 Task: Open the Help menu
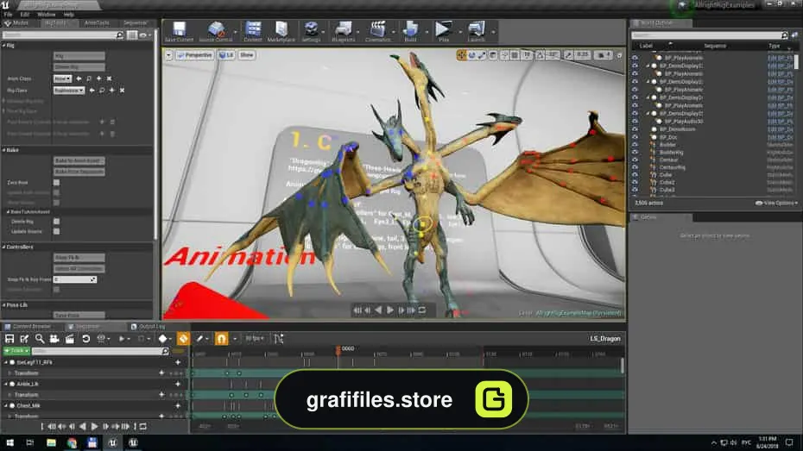[x=69, y=15]
